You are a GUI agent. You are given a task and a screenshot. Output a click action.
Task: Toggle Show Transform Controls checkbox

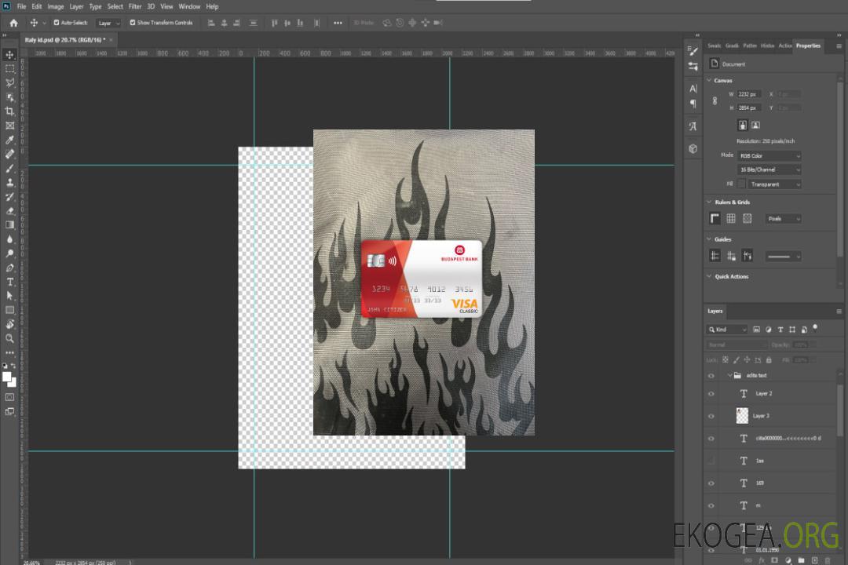point(132,23)
